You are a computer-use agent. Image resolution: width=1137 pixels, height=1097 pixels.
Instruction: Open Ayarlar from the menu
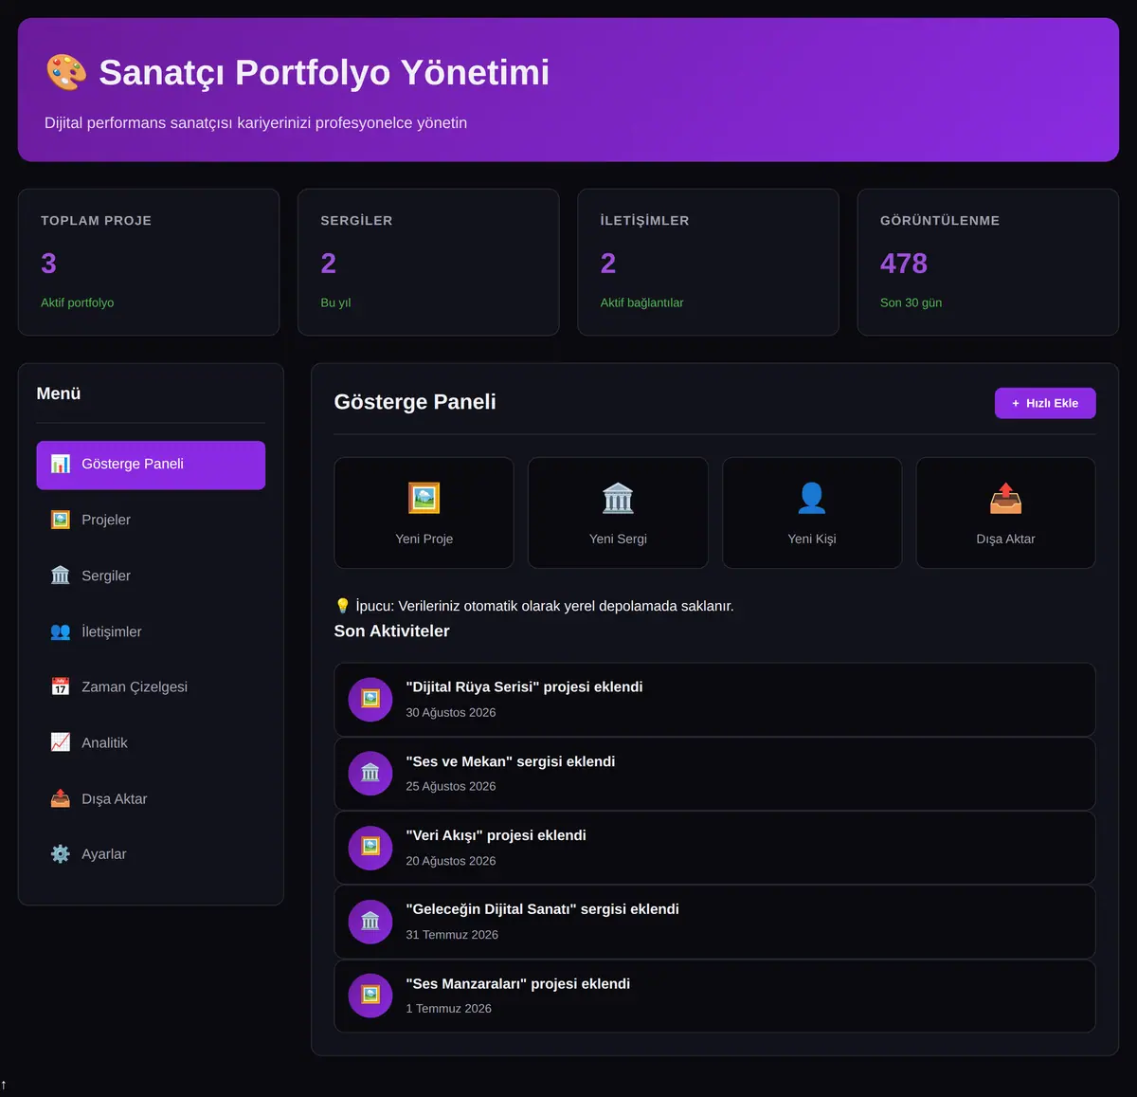tap(151, 853)
